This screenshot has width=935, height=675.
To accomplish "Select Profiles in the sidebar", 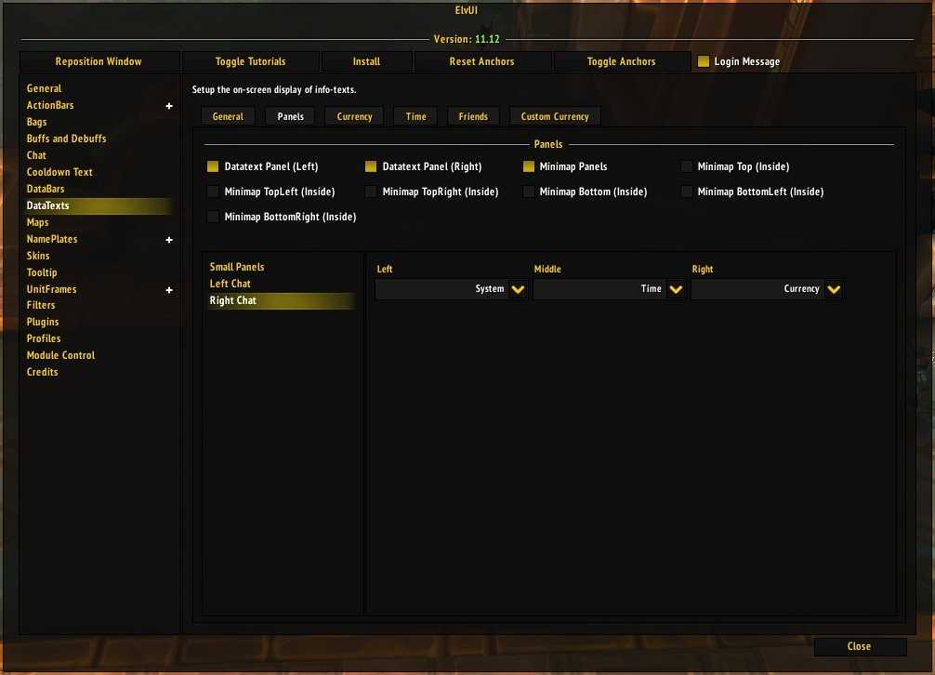I will 44,338.
